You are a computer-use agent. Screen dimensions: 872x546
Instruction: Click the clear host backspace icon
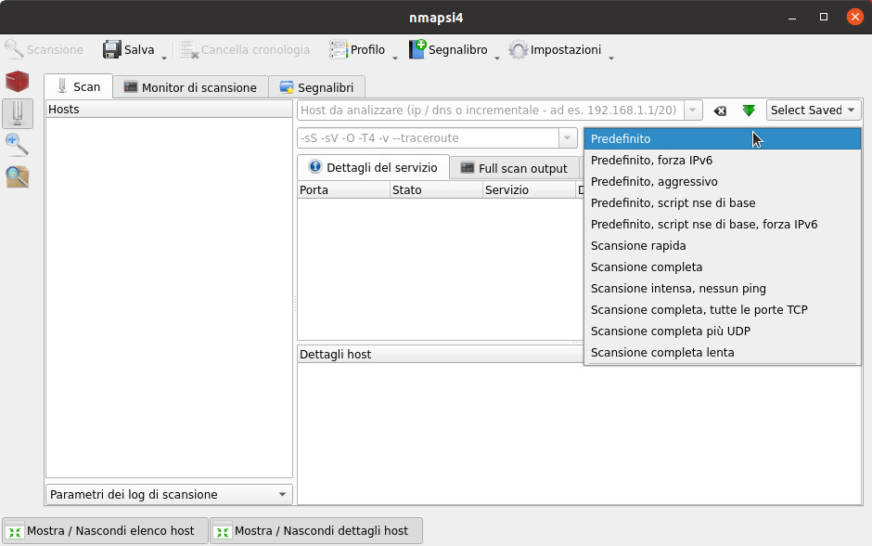720,110
